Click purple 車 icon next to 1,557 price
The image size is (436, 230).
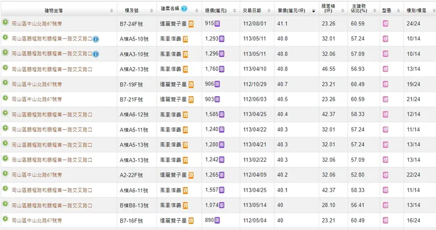(221, 190)
